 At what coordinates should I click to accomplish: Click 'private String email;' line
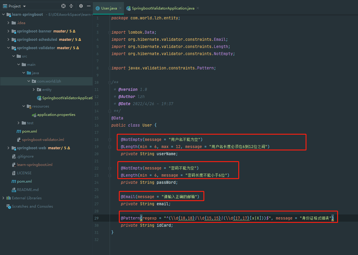[x=146, y=204]
